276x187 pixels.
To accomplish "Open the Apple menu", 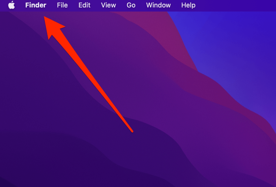I will point(12,5).
